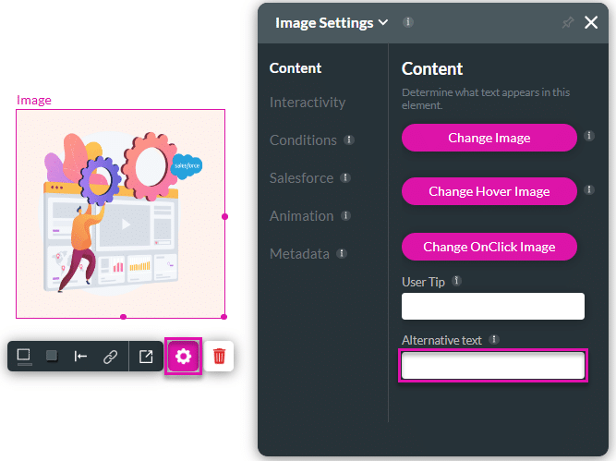The width and height of the screenshot is (616, 461).
Task: Delete the image with the trash icon
Action: [x=219, y=356]
